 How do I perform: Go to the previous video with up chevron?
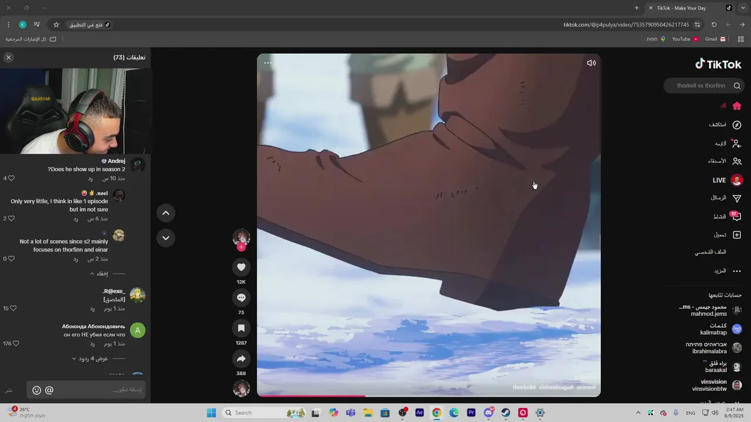pyautogui.click(x=166, y=213)
